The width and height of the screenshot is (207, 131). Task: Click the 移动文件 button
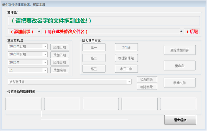click(x=179, y=83)
